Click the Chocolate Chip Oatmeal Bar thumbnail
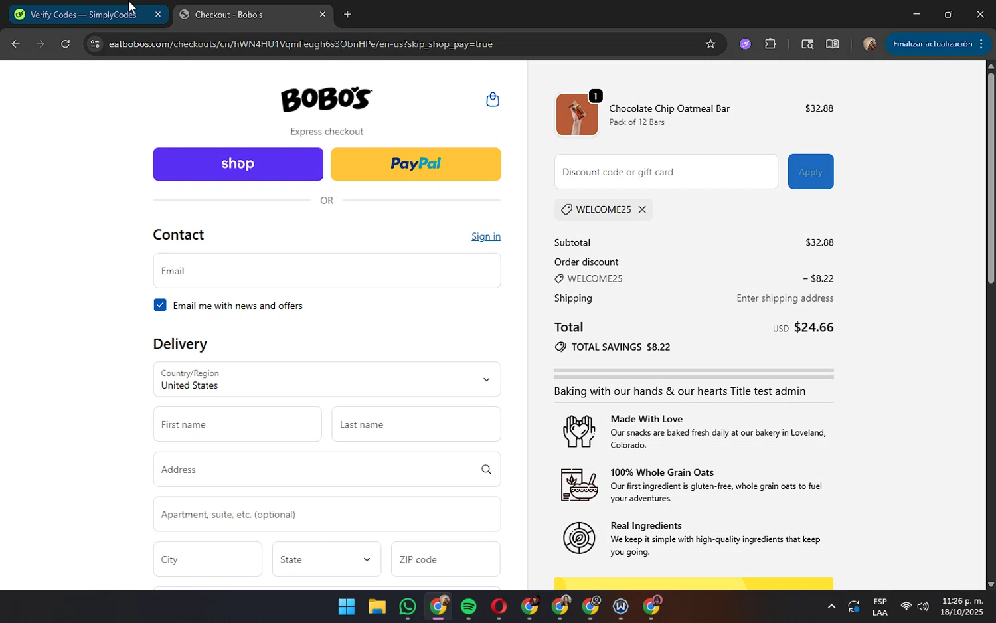Screen dimensions: 996x623 (x=576, y=114)
